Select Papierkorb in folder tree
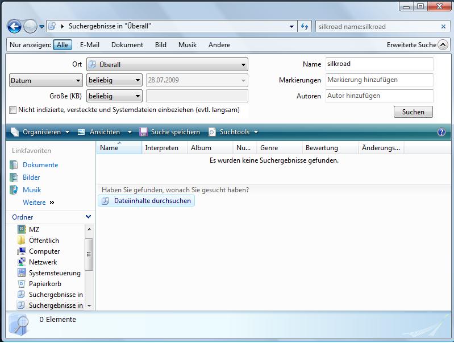Screen dimensions: 454x343 pos(45,284)
